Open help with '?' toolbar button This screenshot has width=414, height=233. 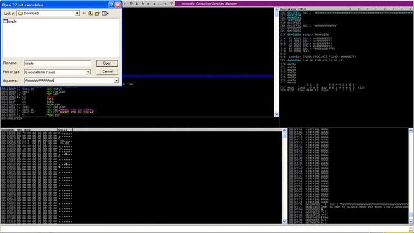coord(171,3)
